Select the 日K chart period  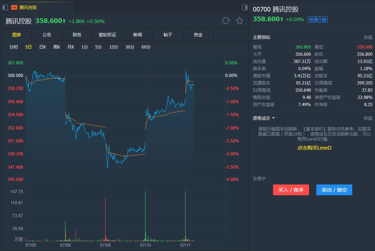43,47
